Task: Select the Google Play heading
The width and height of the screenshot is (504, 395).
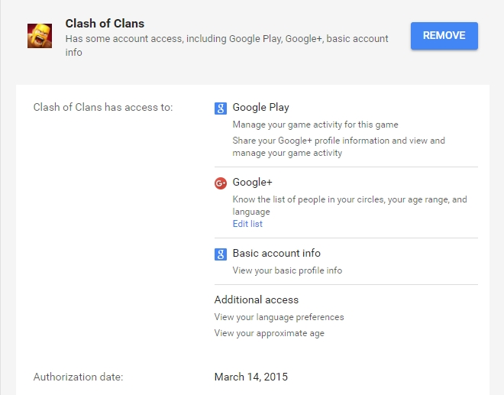Action: tap(260, 108)
